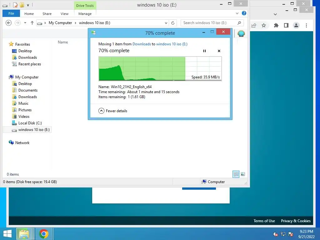Screen dimensions: 320x240
Task: Open Pictures folder in navigation pane
Action: pyautogui.click(x=22, y=110)
